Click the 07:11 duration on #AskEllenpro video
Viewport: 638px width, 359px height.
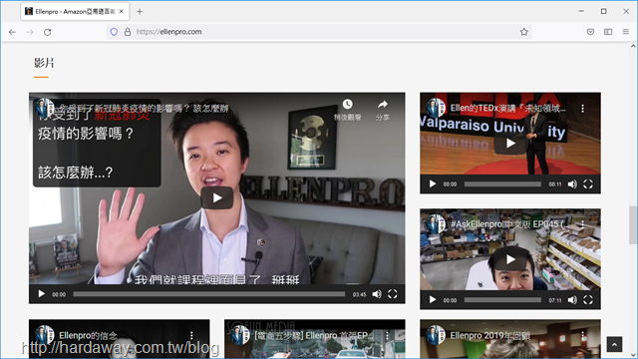[555, 300]
